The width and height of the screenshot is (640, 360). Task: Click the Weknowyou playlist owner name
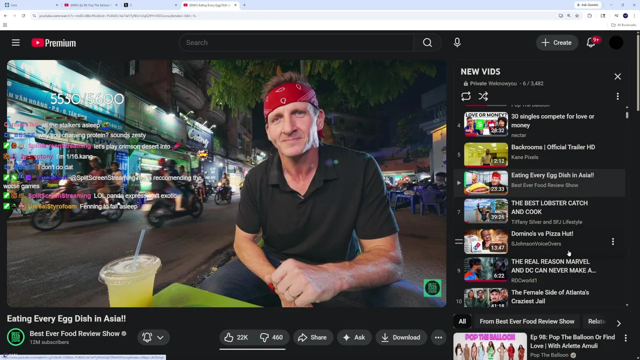coord(502,83)
